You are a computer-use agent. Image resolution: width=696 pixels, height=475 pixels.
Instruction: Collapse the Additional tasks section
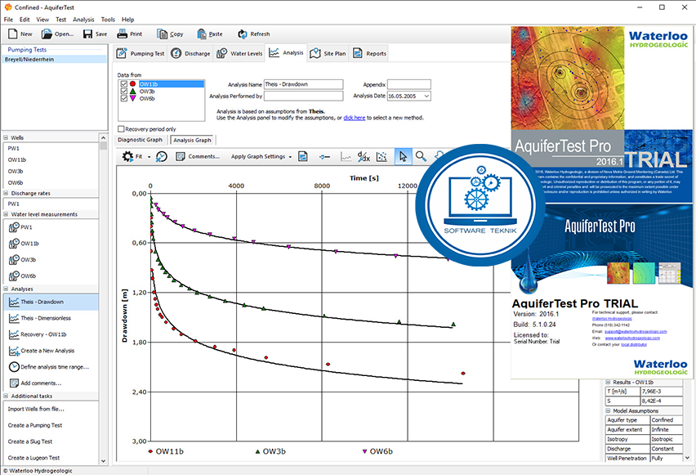[6, 396]
